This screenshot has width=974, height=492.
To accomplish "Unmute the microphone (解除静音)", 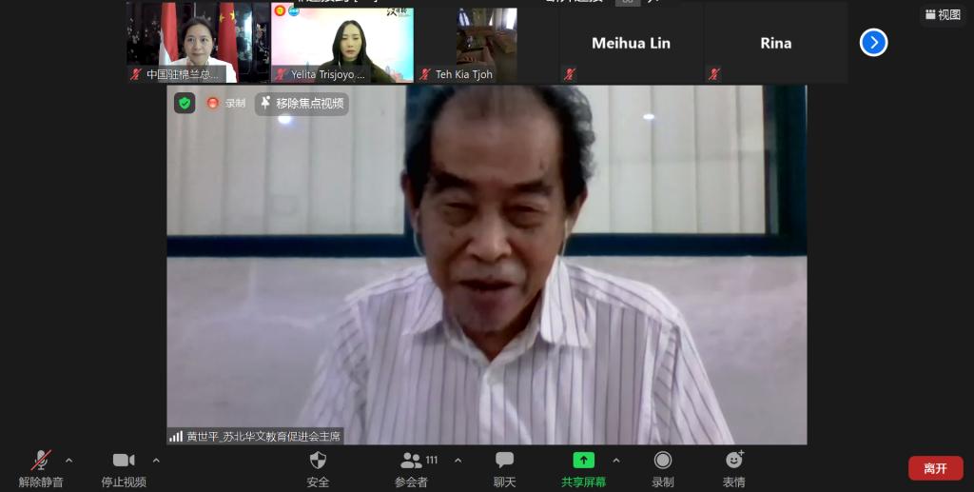I will click(41, 468).
